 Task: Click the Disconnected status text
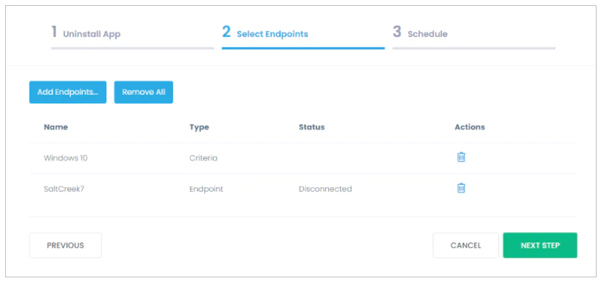tap(325, 189)
